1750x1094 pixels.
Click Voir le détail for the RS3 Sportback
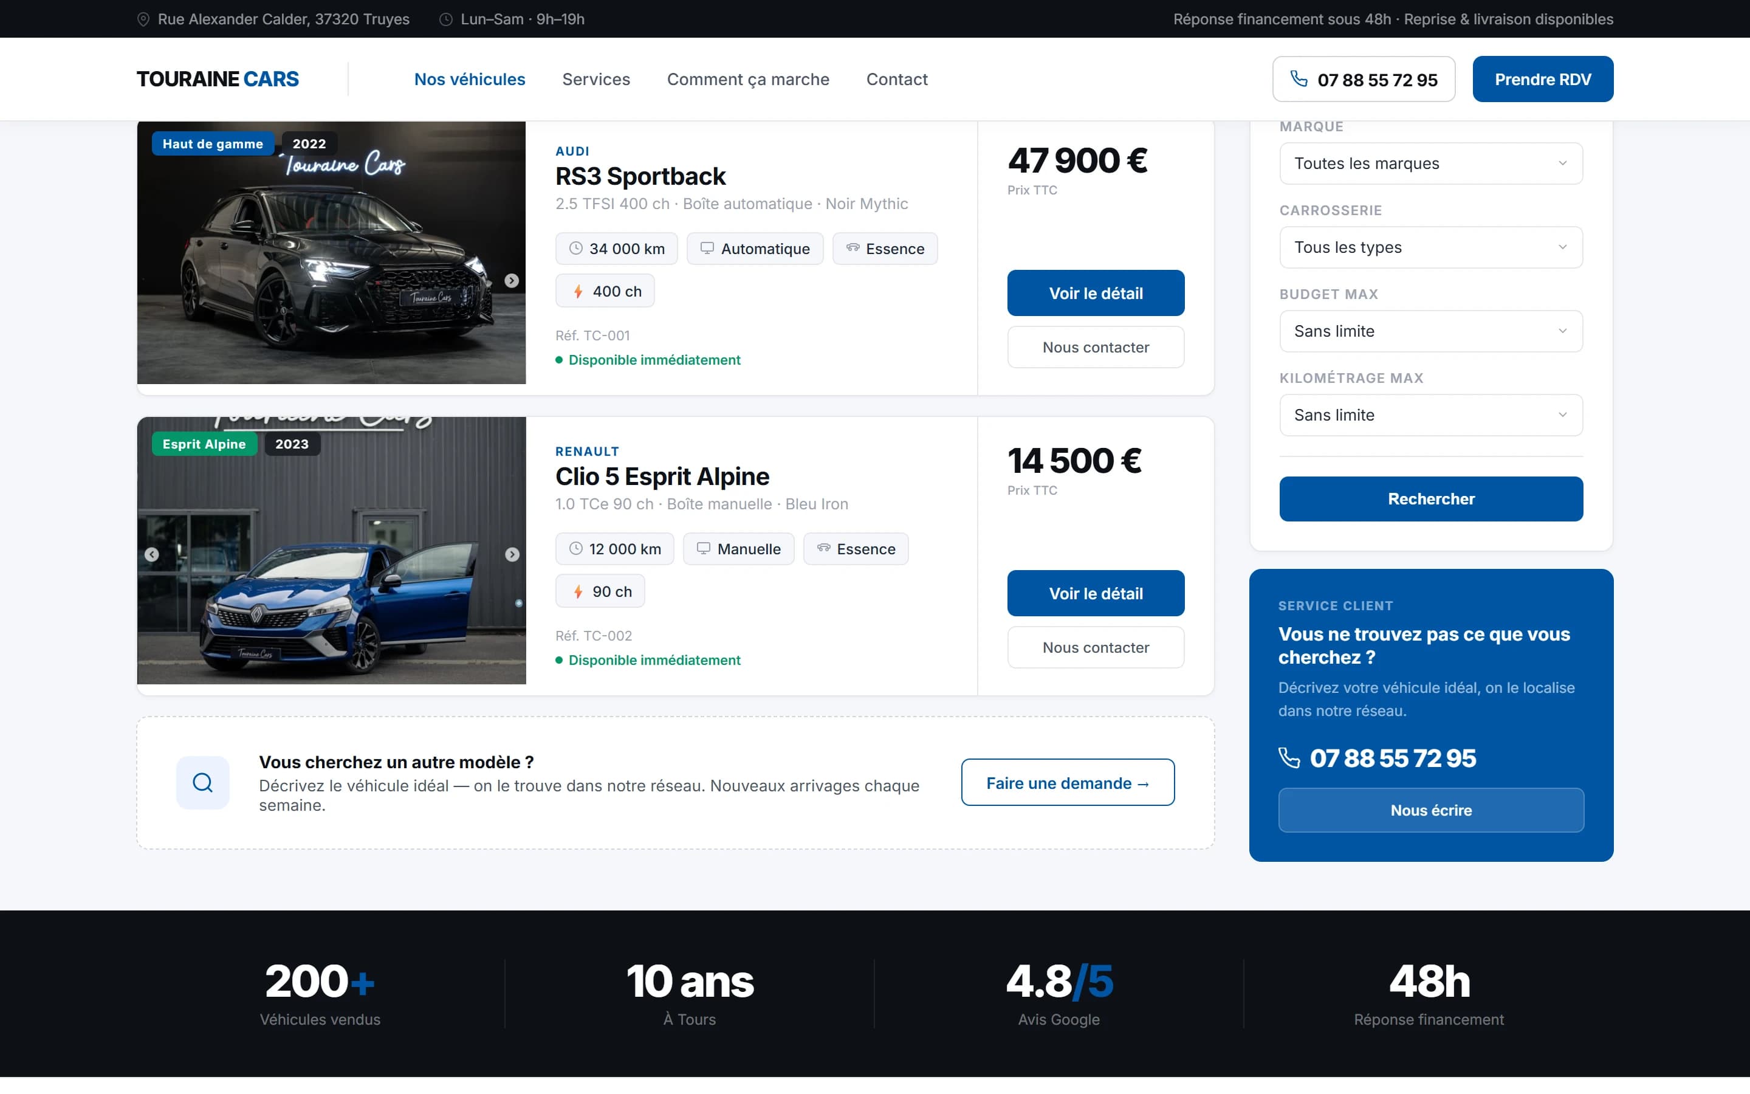pyautogui.click(x=1096, y=293)
